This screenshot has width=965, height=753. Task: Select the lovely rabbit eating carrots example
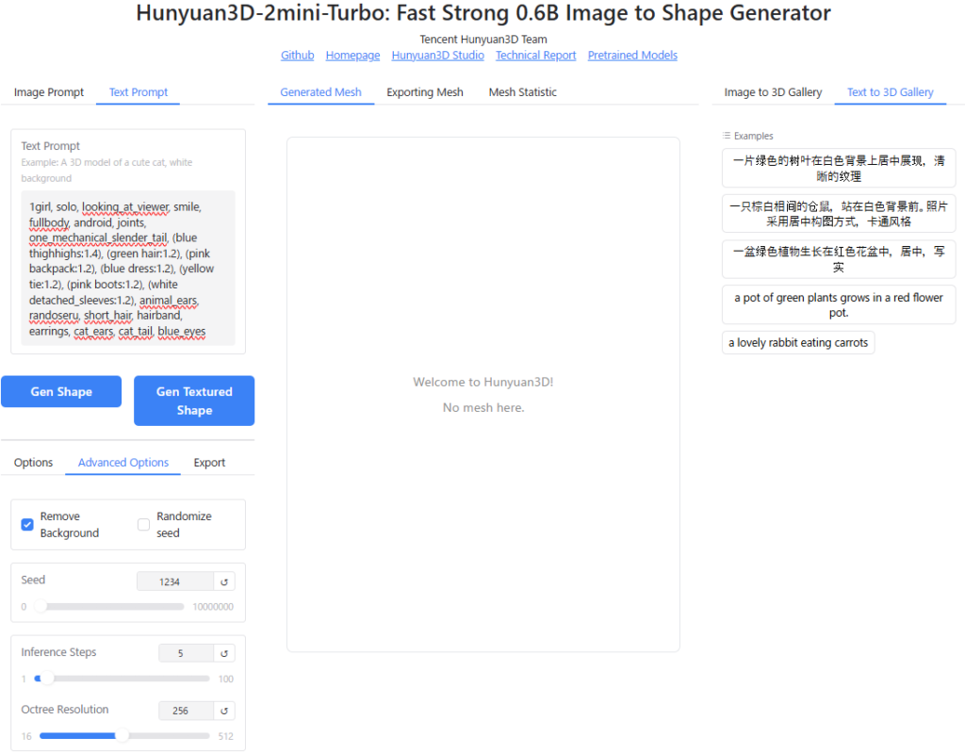point(798,343)
